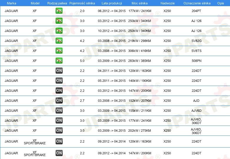
Task: Click the ON diesel icon in the 202kW / 275KM row
Action: click(x=59, y=130)
